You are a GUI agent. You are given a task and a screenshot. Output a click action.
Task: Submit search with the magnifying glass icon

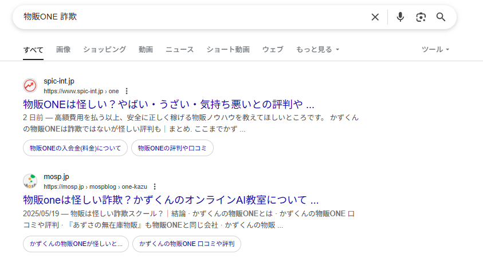pyautogui.click(x=441, y=17)
